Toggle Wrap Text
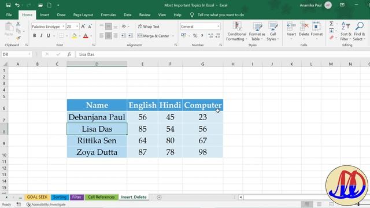370x208 pixels. 149,27
